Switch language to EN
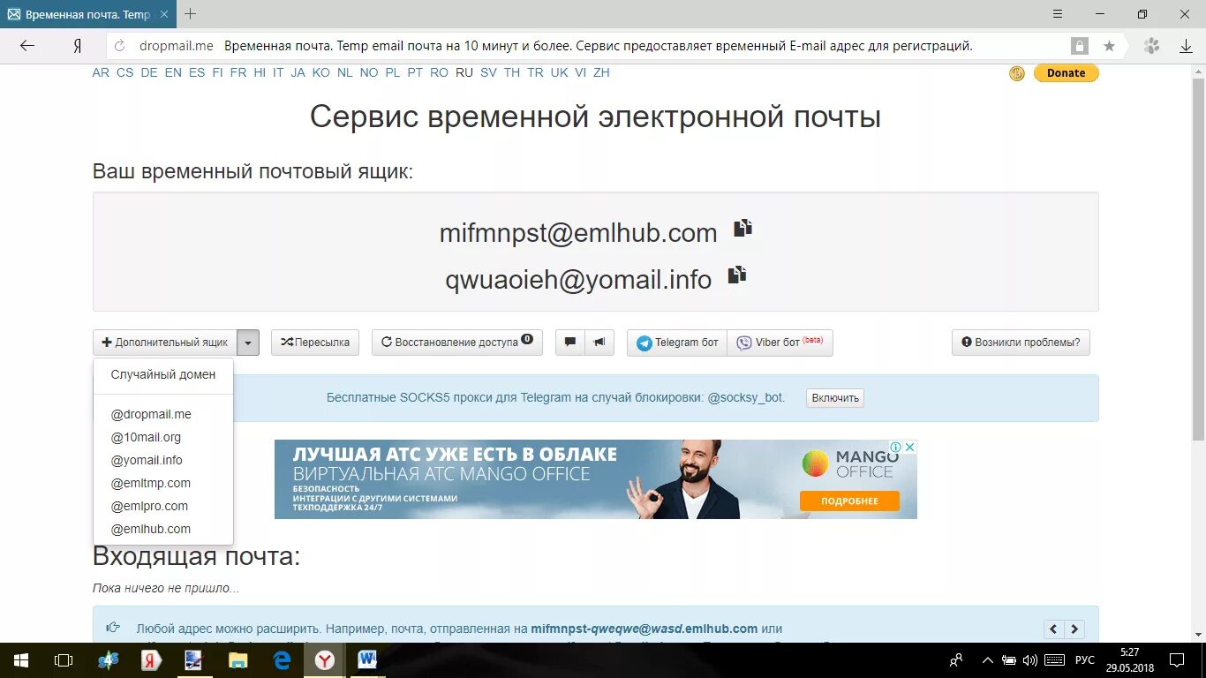 [173, 72]
